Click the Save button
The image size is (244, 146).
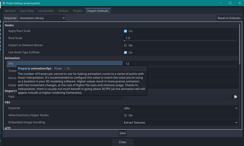(122, 133)
